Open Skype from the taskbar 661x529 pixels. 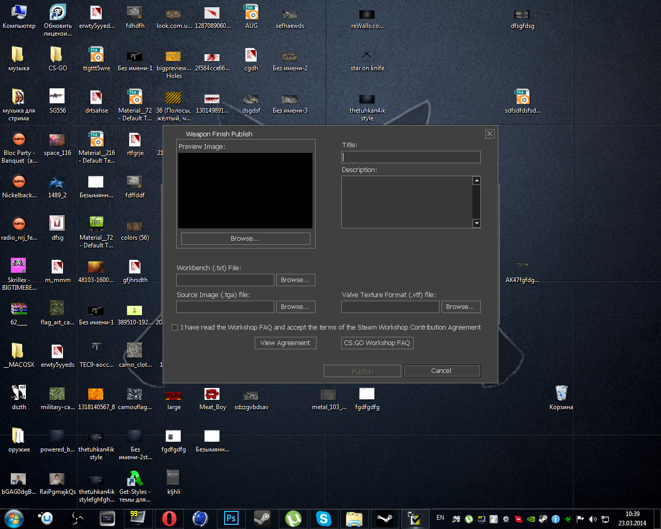(x=324, y=518)
